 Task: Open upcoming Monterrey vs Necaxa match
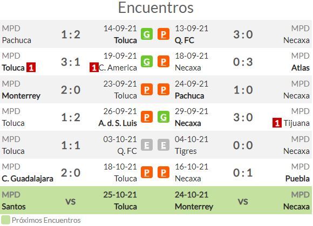pos(243,201)
